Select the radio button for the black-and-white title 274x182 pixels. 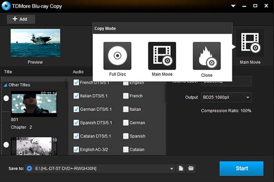6,145
